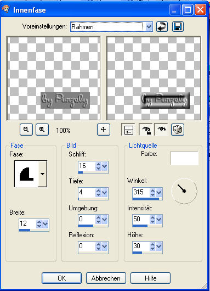Click the proof eye icon button
The height and width of the screenshot is (291, 210).
[x=161, y=130]
